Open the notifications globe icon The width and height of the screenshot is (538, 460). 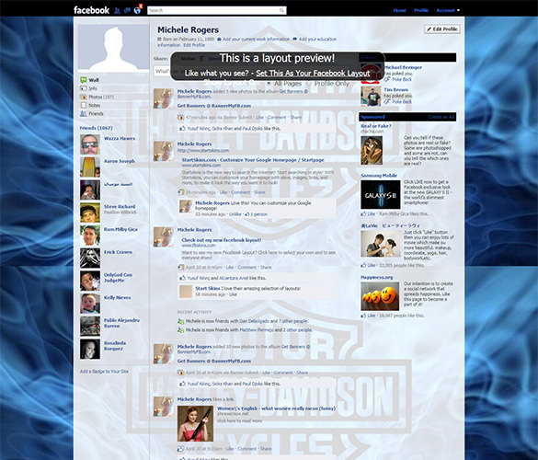click(x=137, y=11)
